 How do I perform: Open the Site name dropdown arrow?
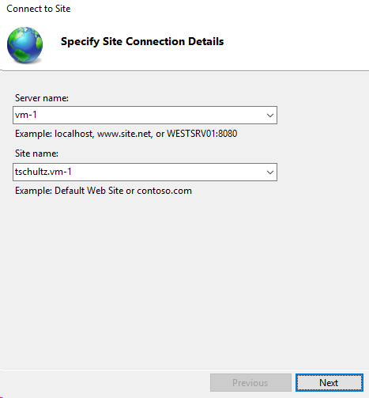pyautogui.click(x=270, y=172)
